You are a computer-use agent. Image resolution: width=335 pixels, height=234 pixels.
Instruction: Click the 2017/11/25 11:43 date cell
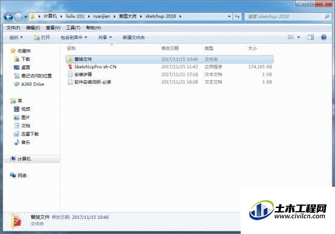point(180,67)
